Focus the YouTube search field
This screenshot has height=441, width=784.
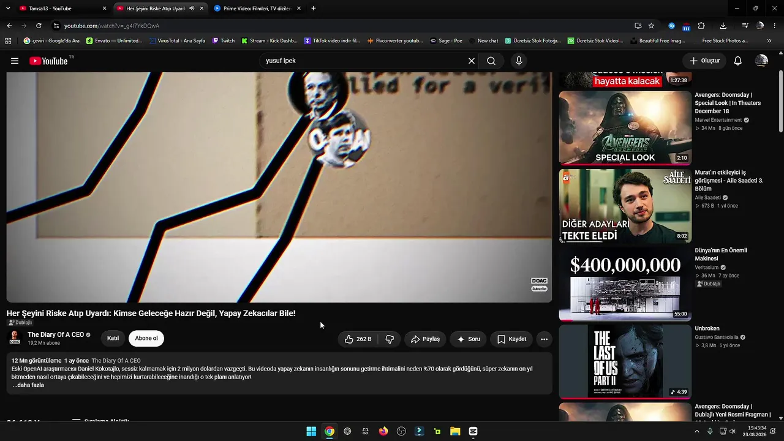click(x=364, y=61)
